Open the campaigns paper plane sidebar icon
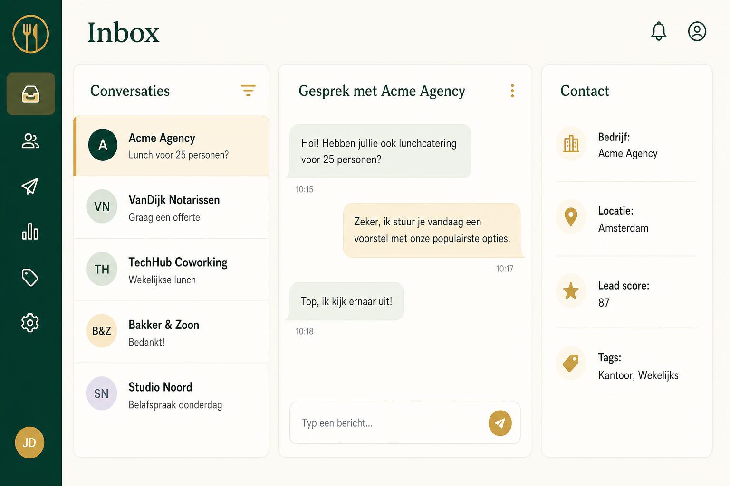 pos(30,186)
